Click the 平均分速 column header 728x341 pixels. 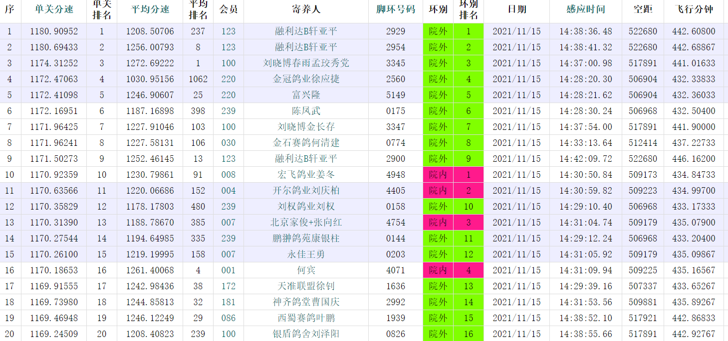point(150,9)
